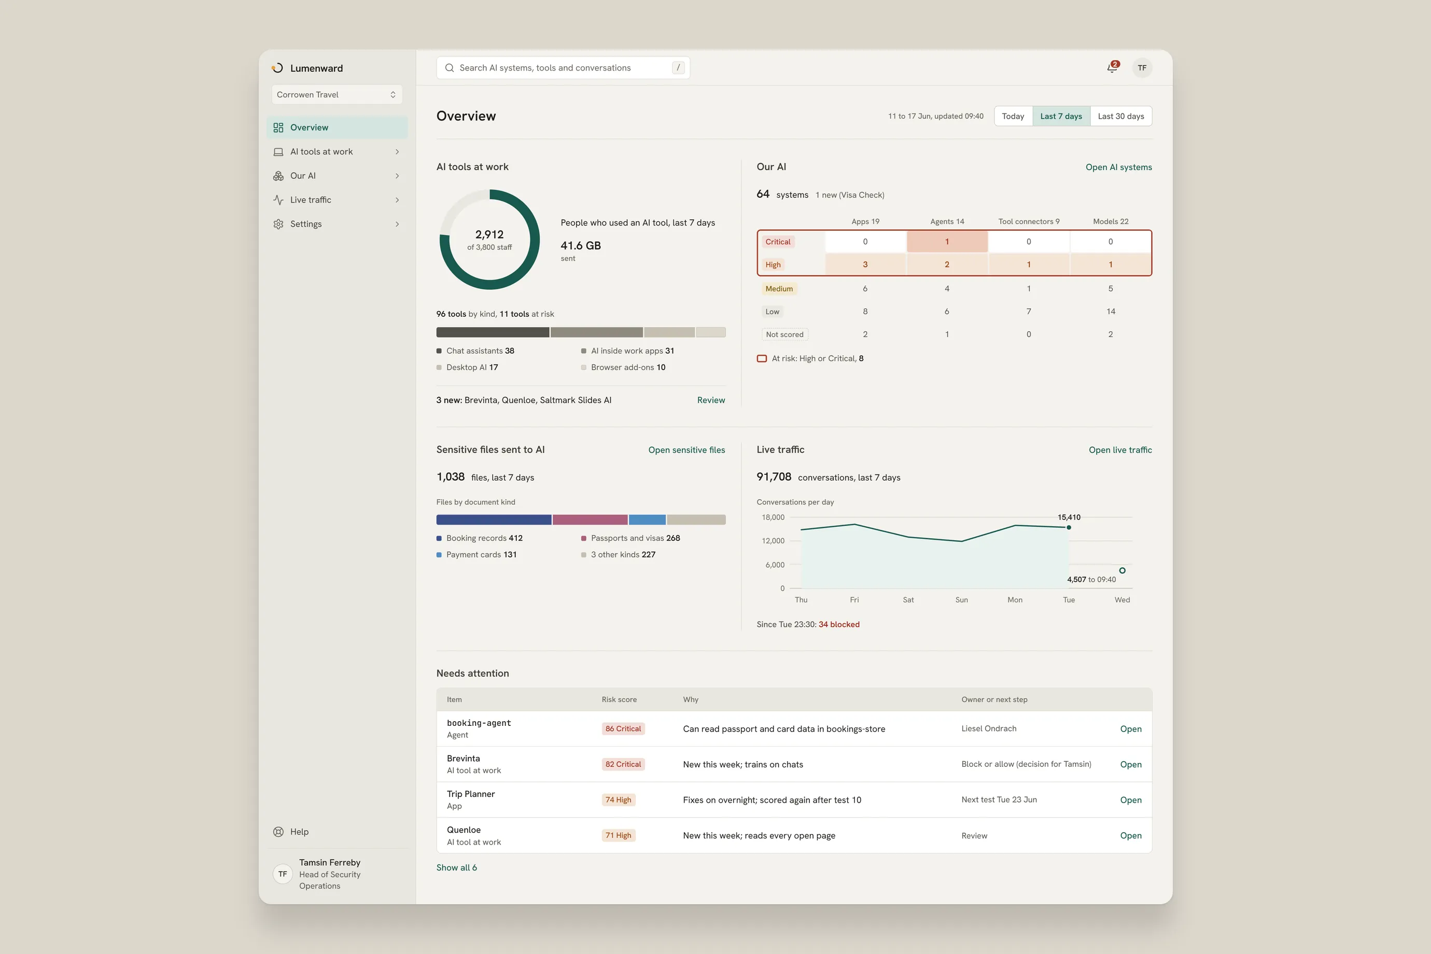
Task: Focus the search AI systems field
Action: tap(563, 67)
